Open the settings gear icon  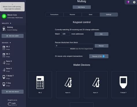(x=134, y=2)
